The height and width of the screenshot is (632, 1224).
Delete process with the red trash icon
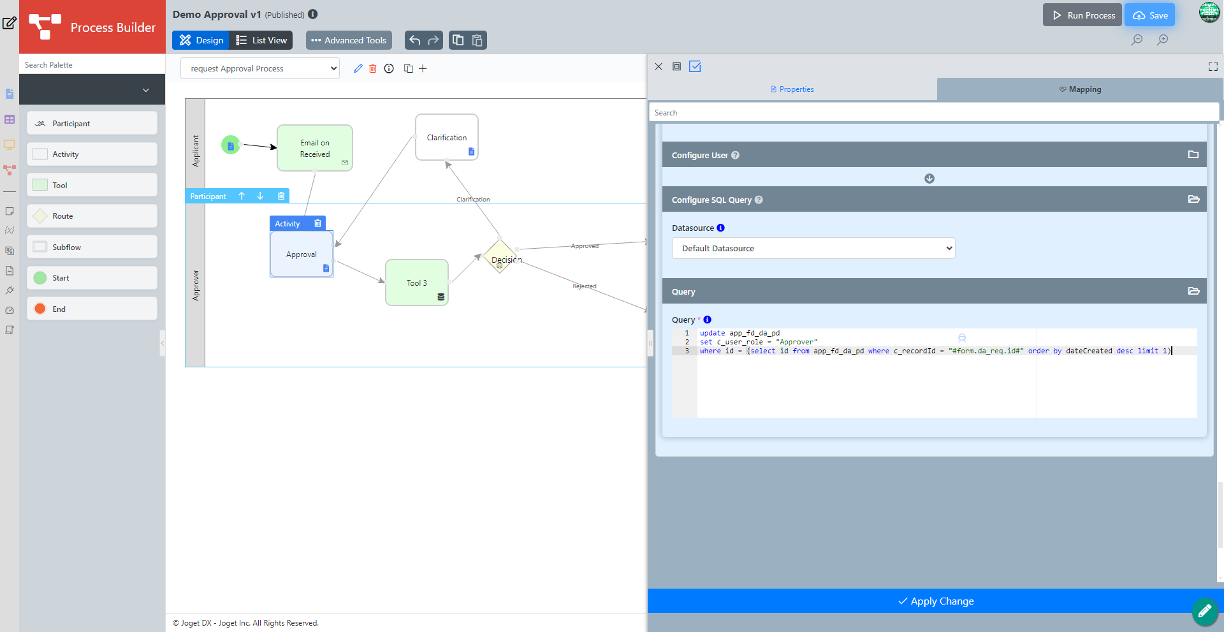tap(373, 68)
